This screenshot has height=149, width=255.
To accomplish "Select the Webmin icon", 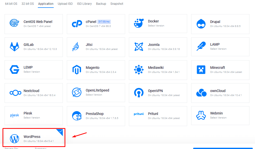I will point(201,115).
